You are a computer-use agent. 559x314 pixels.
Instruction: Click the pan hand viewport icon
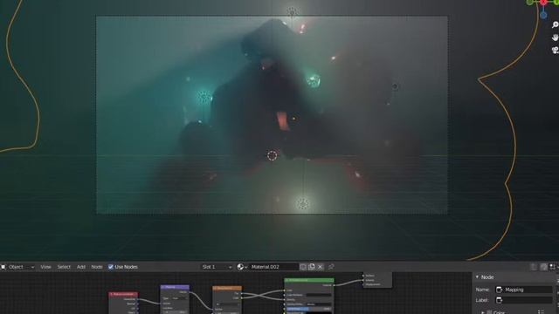click(x=555, y=38)
